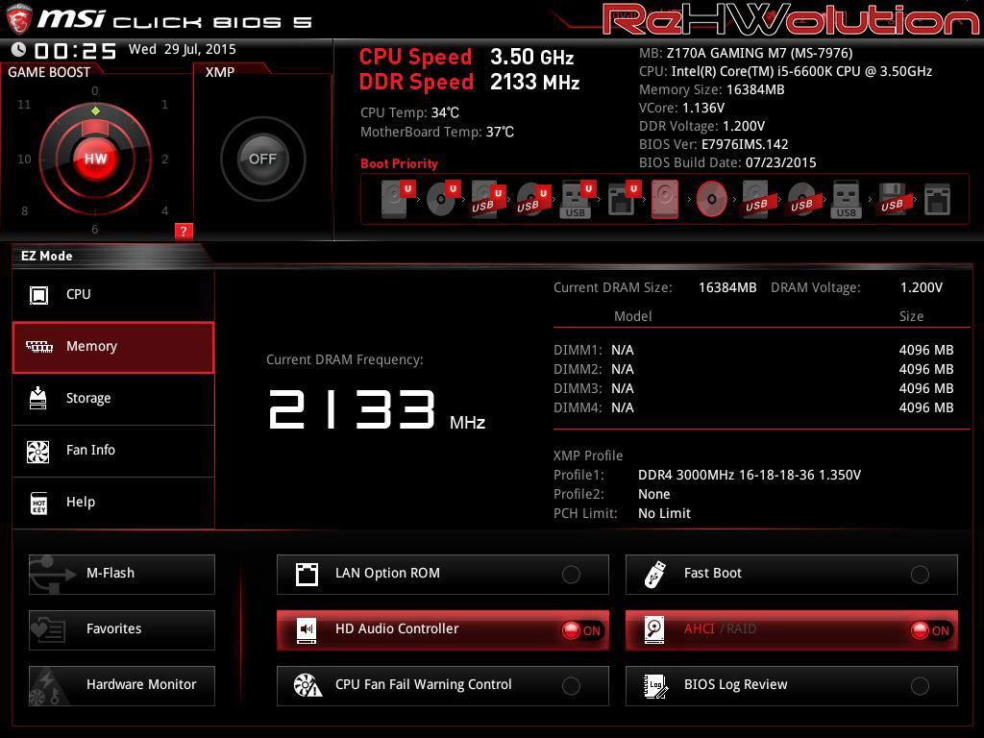Disable the HD Audio Controller switch
Image resolution: width=984 pixels, height=738 pixels.
click(x=581, y=630)
